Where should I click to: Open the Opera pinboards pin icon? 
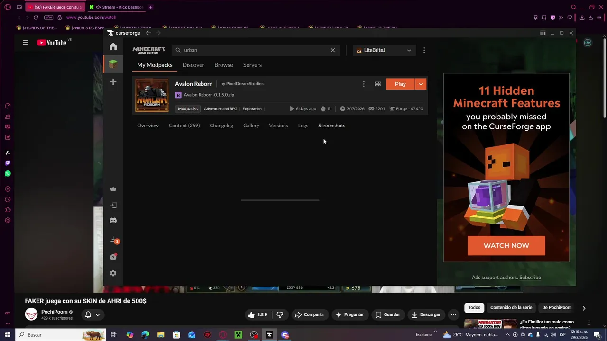coord(535,18)
